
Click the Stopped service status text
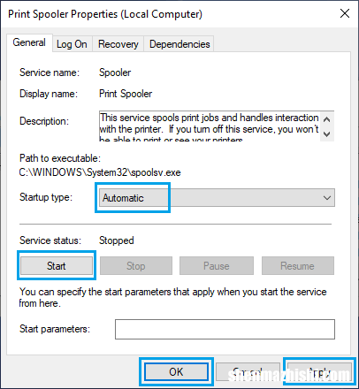(x=117, y=240)
